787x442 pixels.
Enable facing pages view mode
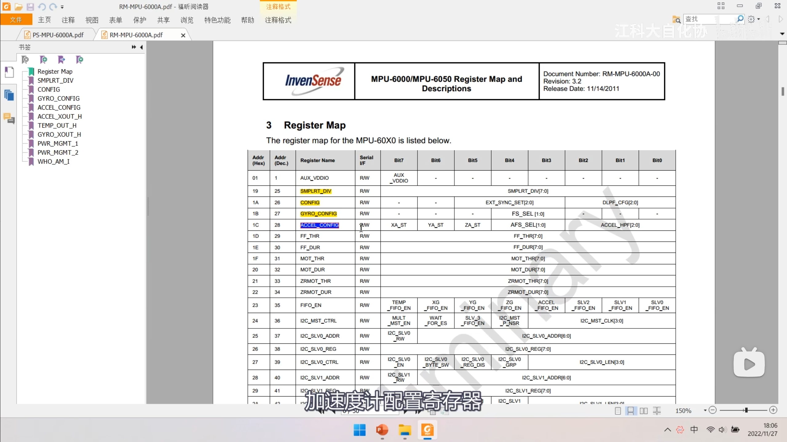coord(644,411)
